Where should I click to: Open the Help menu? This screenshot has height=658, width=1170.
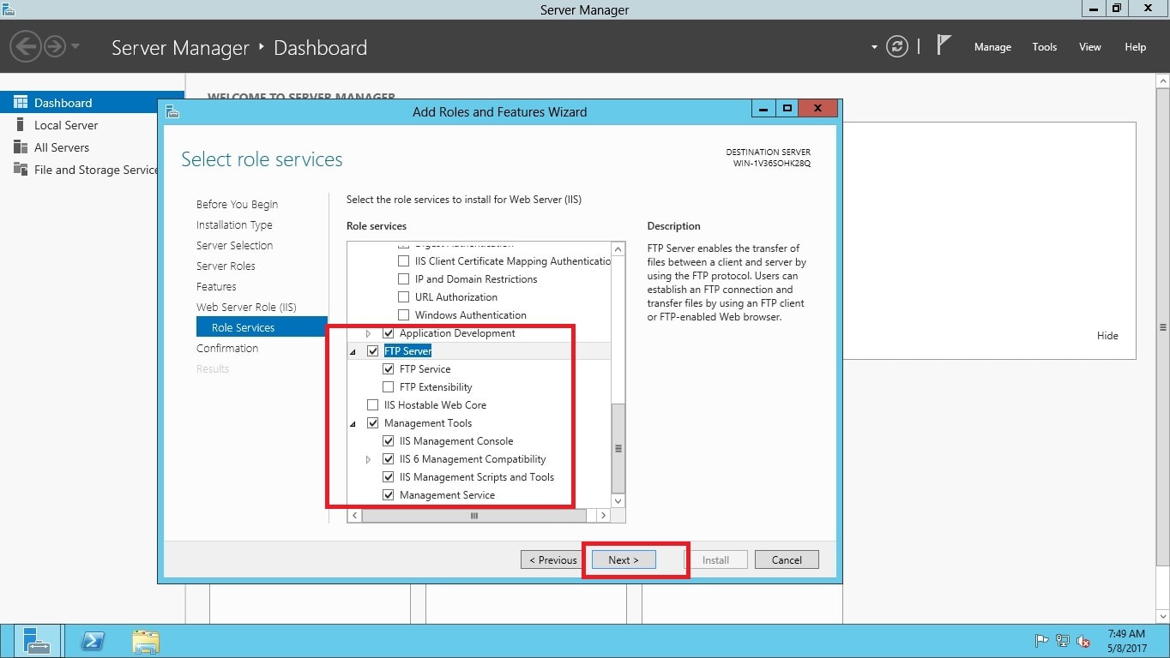(x=1135, y=47)
